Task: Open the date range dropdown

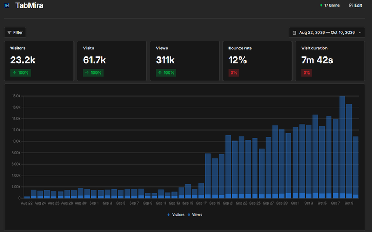Action: (327, 32)
